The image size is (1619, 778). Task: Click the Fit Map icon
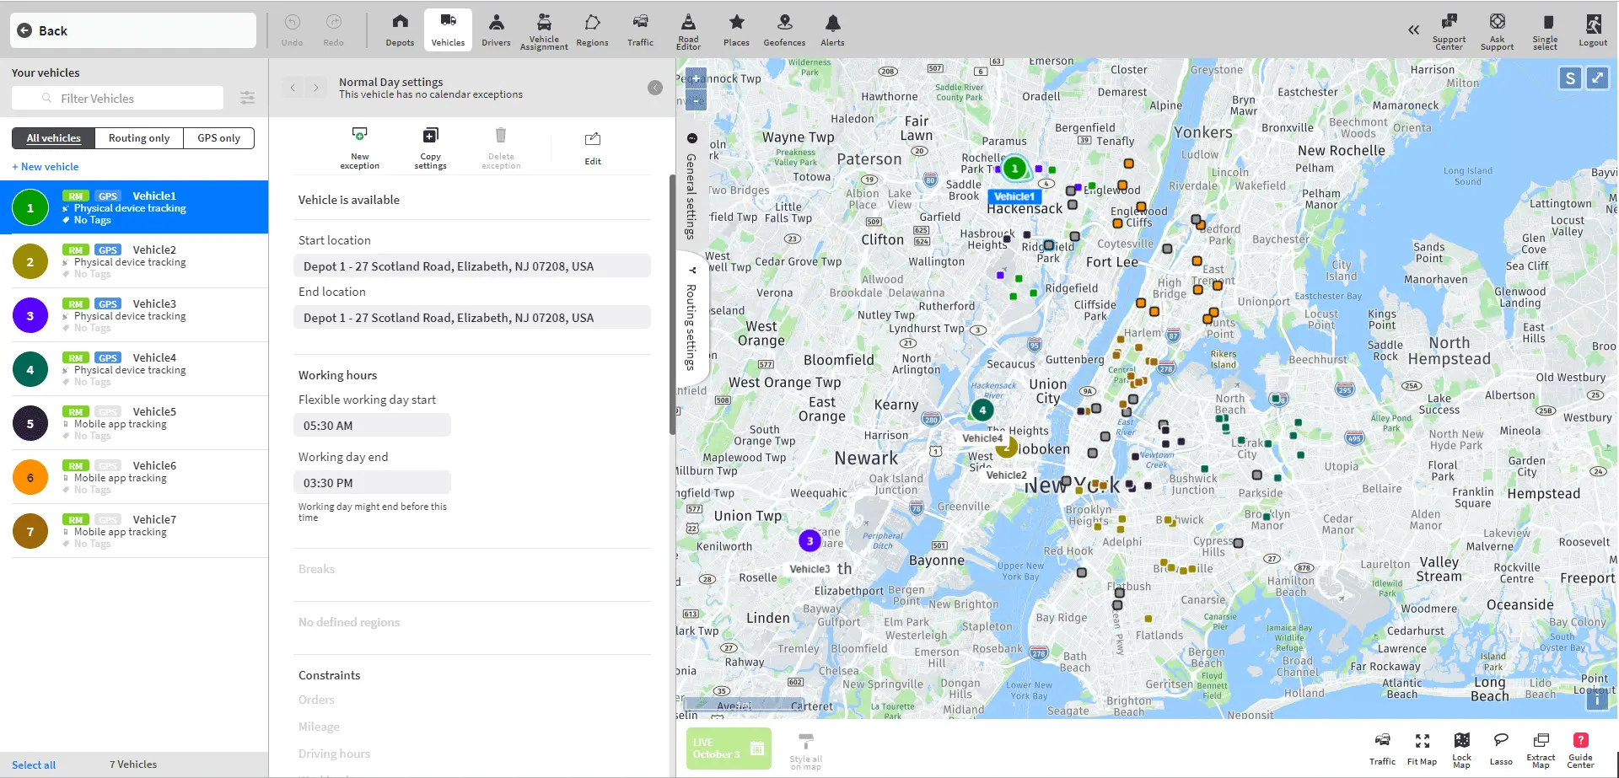pyautogui.click(x=1422, y=746)
